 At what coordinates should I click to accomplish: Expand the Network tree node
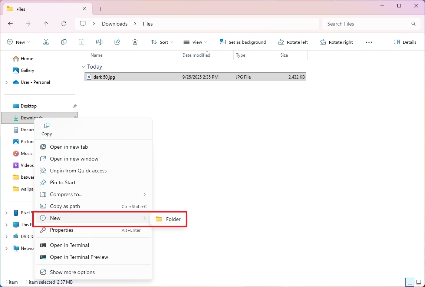pyautogui.click(x=7, y=248)
